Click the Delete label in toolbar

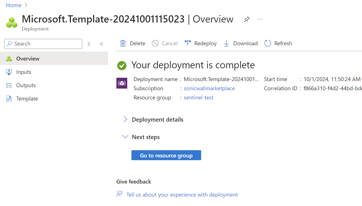pyautogui.click(x=138, y=43)
